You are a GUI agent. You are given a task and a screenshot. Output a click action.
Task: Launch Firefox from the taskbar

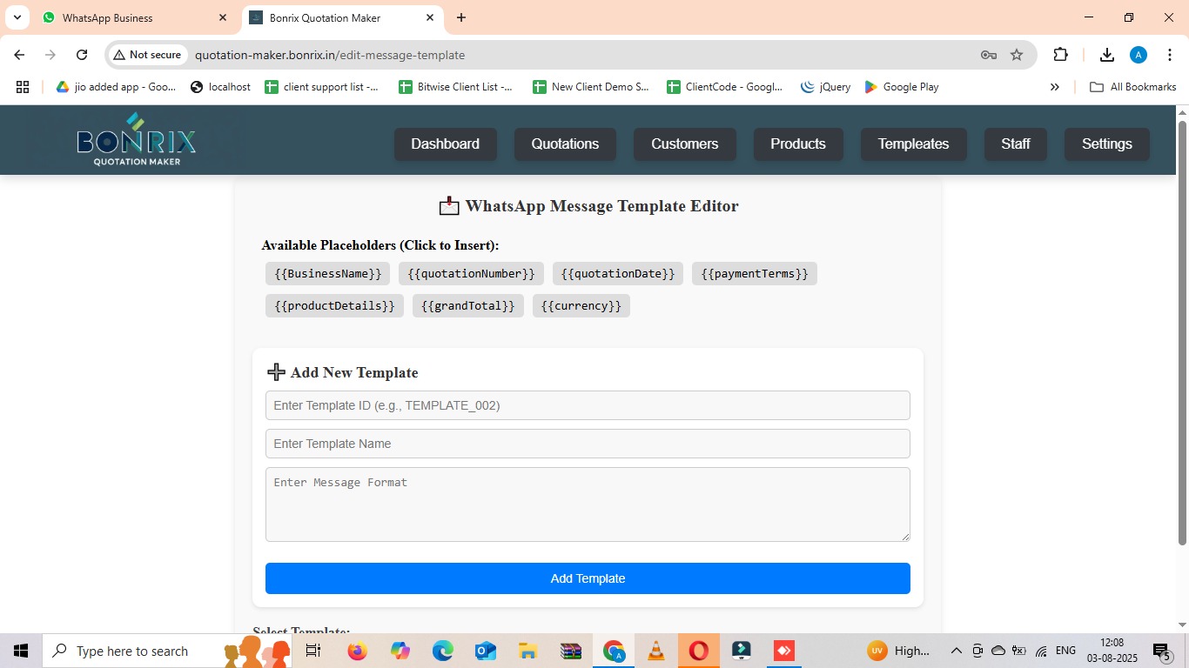pos(357,651)
